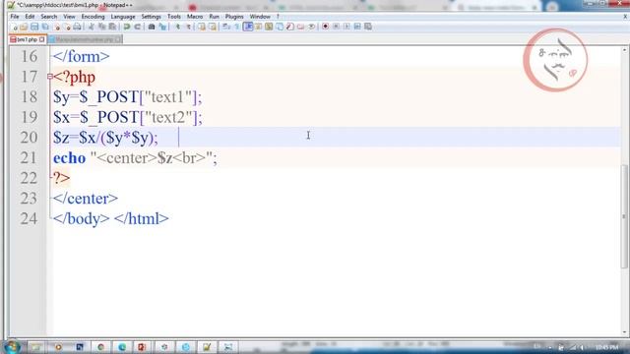Undo last edit with toolbar arrow
The width and height of the screenshot is (630, 354).
[x=127, y=27]
